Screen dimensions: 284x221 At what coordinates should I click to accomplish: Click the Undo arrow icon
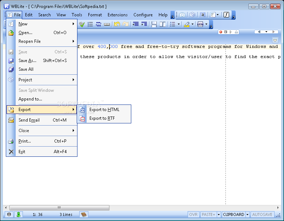coord(117,24)
